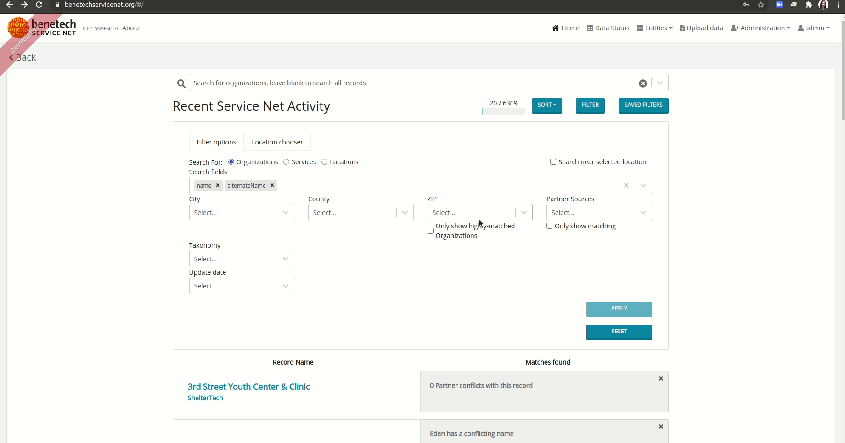
Task: Open the ZIP select dropdown
Action: [480, 213]
